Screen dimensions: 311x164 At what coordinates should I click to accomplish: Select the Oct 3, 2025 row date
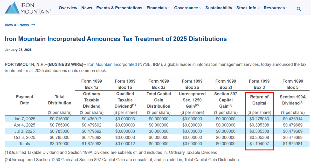(25, 137)
